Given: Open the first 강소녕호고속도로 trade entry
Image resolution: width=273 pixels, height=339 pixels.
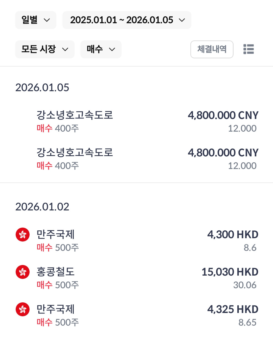Looking at the screenshot, I should (x=75, y=115).
